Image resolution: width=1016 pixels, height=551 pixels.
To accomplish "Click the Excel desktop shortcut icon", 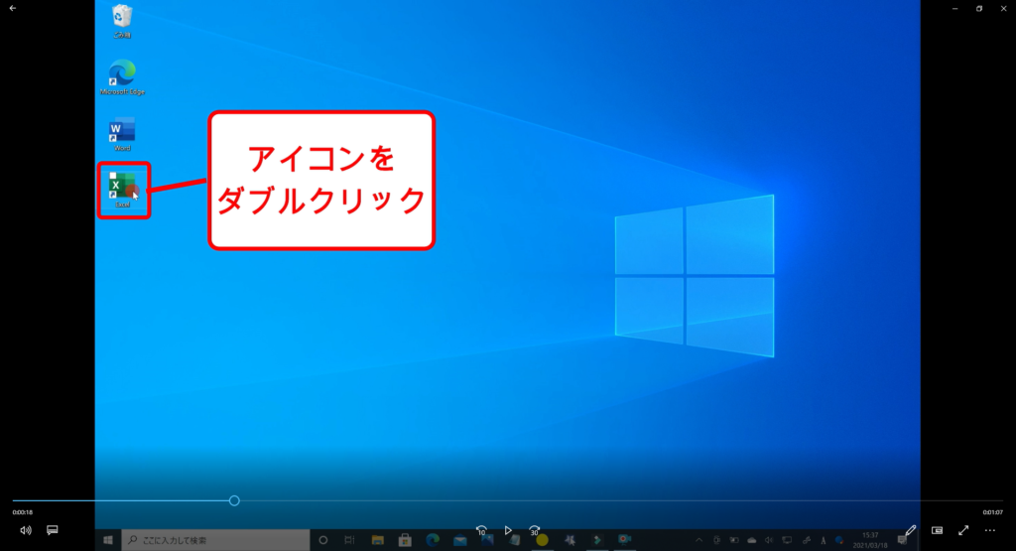I will (x=122, y=186).
